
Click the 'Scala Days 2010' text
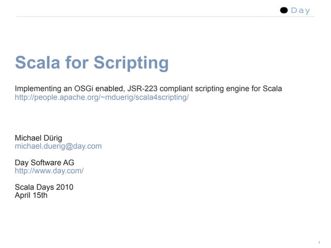pyautogui.click(x=44, y=187)
